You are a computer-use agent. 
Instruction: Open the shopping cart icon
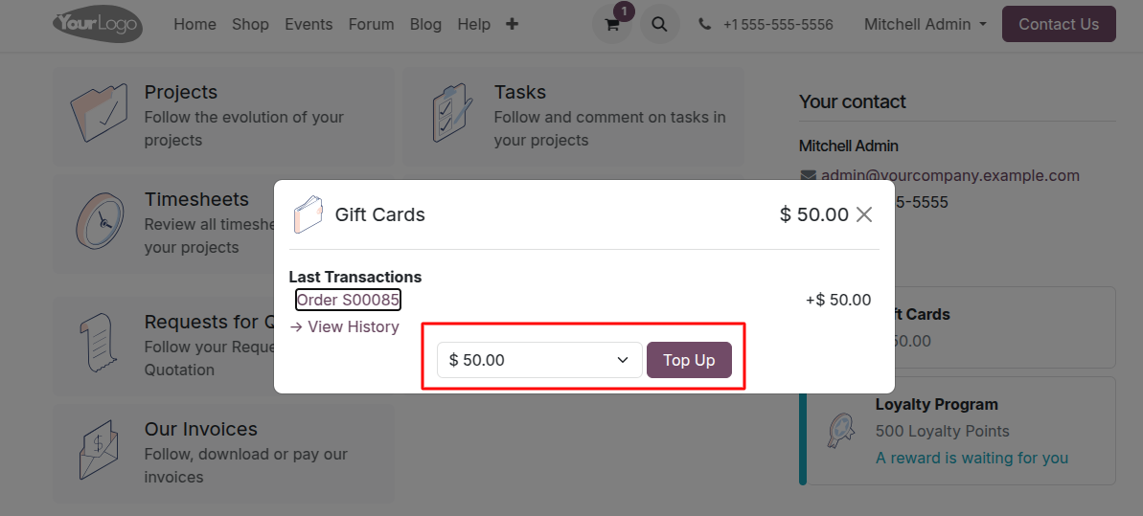[611, 24]
